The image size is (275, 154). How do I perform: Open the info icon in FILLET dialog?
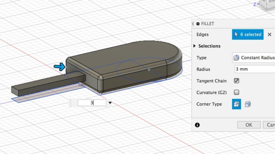(x=197, y=125)
